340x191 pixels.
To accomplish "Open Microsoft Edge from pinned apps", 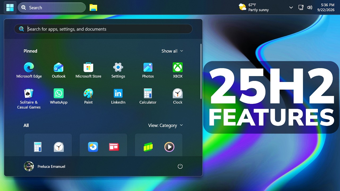I will 29,70.
